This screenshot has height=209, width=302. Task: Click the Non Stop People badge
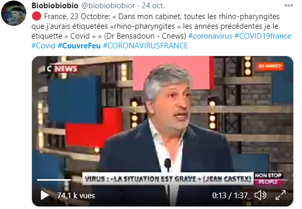269,179
